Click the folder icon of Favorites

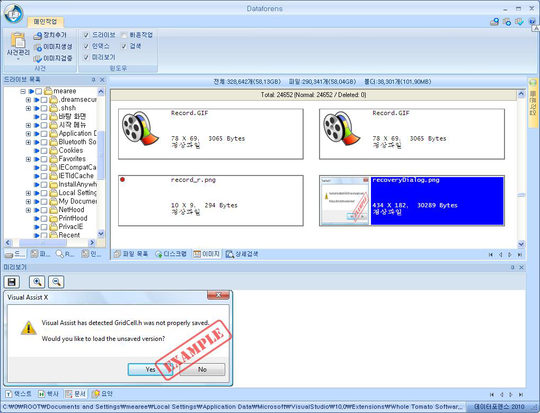54,159
